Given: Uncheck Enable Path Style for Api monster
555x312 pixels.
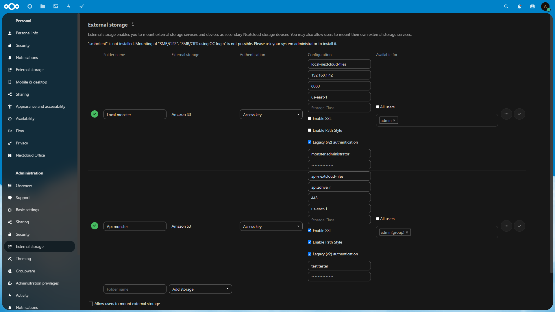Looking at the screenshot, I should [310, 242].
